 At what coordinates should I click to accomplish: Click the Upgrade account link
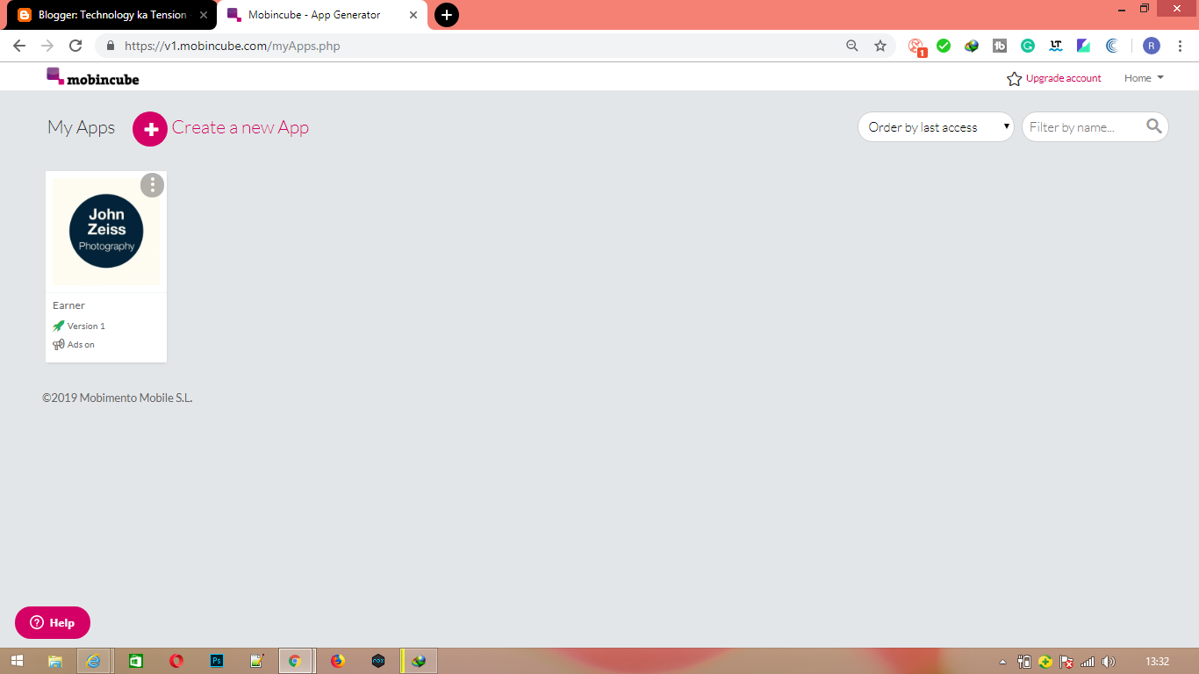1063,78
